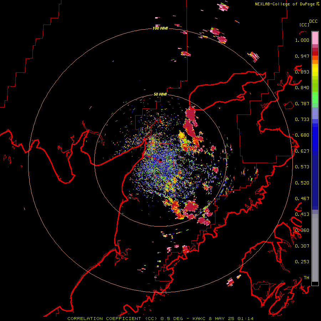Click the 0.413 legend value
Viewport: 321px width, 321px height.
tap(302, 214)
